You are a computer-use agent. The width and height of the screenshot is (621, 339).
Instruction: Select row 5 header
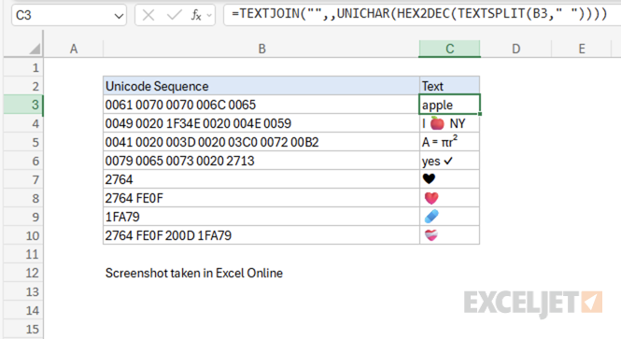pyautogui.click(x=23, y=142)
